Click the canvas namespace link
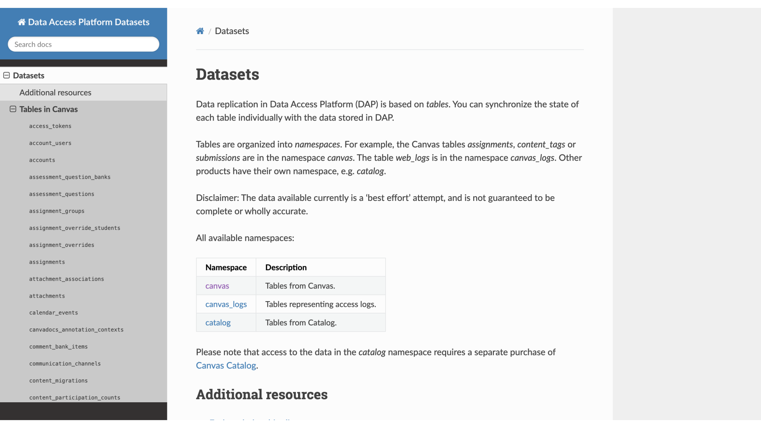 point(217,285)
